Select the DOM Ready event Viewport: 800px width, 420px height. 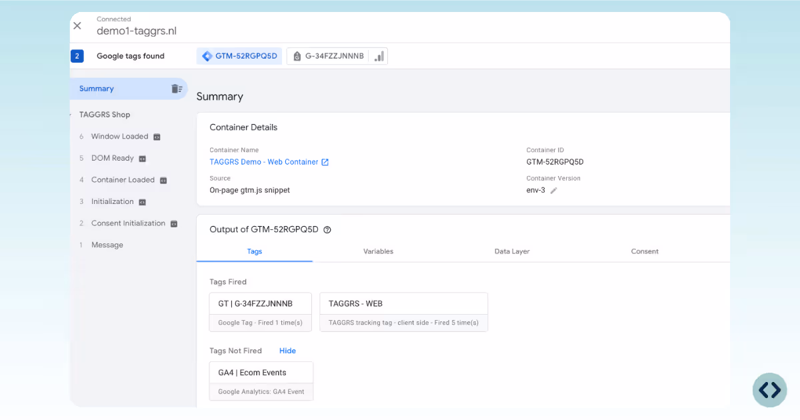(113, 159)
